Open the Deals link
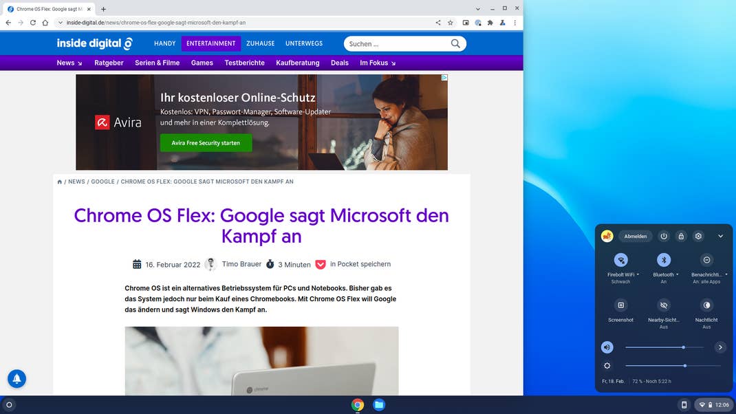736x414 pixels. click(339, 63)
